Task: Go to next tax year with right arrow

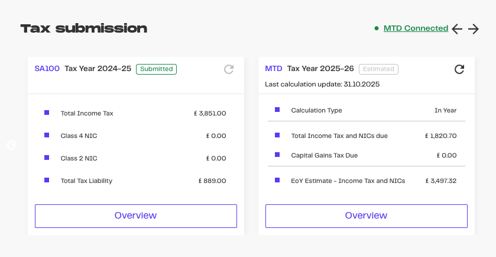Action: [474, 28]
